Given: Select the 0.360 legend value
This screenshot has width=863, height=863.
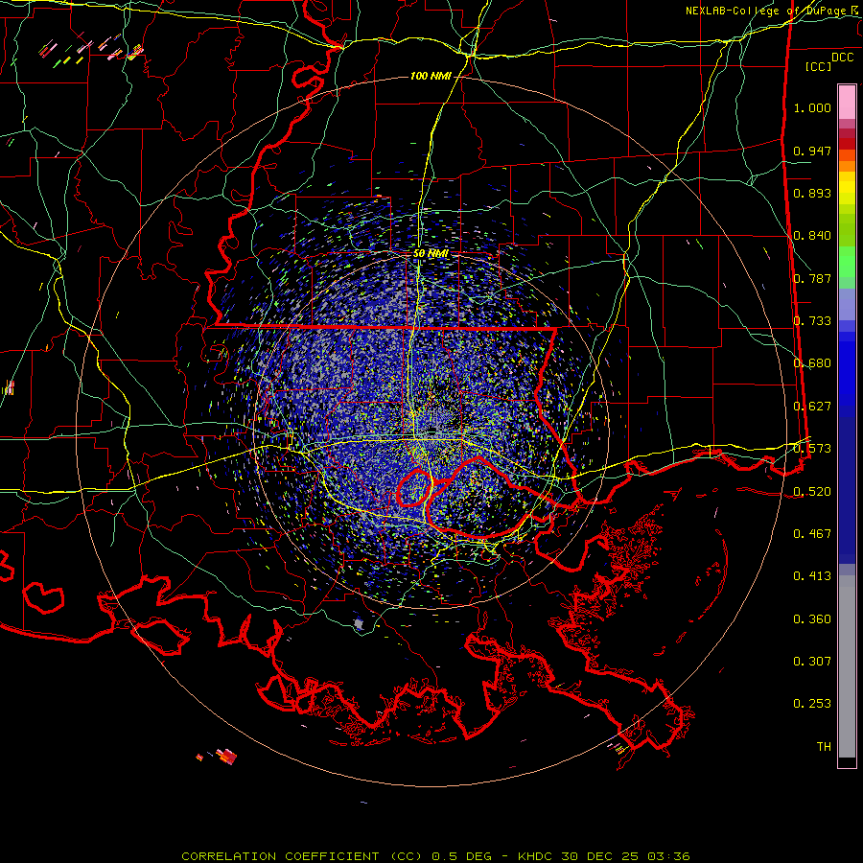Looking at the screenshot, I should pos(812,619).
